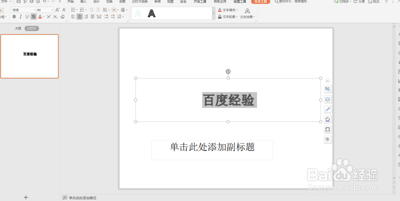Click the 分享 share button

(x=359, y=2)
